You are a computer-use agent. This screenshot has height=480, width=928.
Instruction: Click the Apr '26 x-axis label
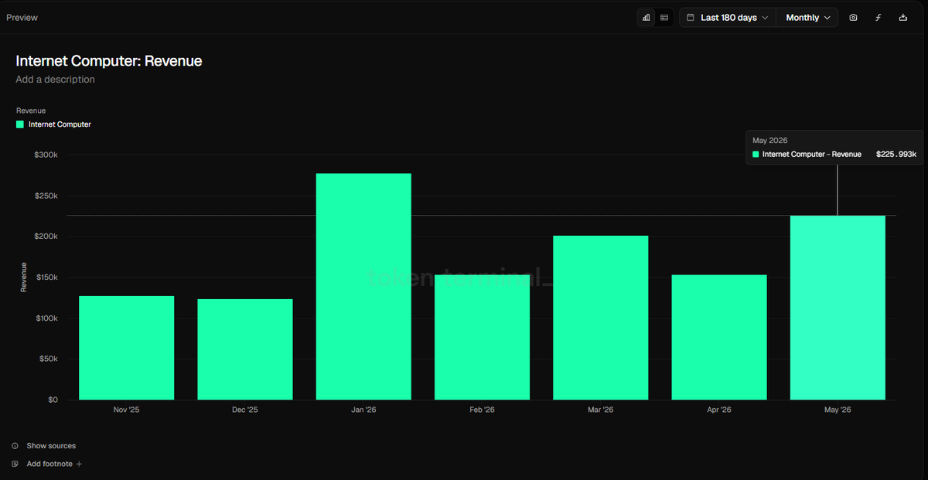(719, 410)
